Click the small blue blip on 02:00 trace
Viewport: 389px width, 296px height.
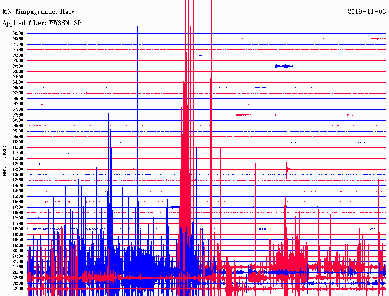coord(201,55)
